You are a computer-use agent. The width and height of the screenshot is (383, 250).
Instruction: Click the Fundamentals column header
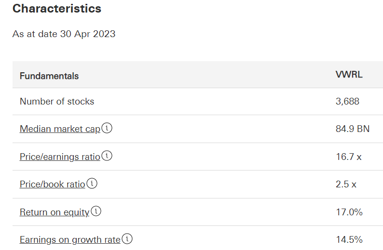(x=49, y=76)
